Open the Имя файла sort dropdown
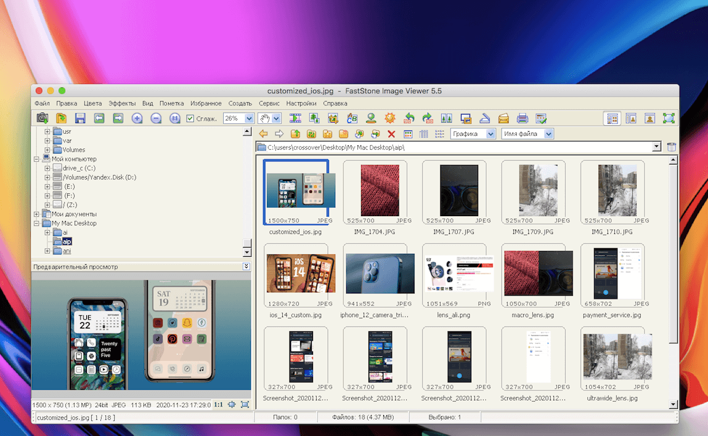This screenshot has height=436, width=708. click(x=548, y=134)
